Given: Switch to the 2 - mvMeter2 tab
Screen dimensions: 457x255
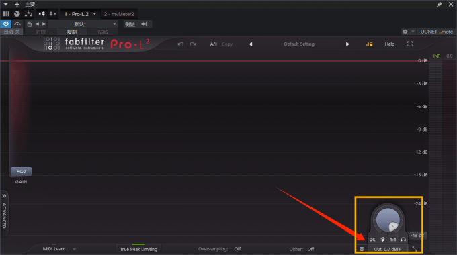Looking at the screenshot, I should pos(119,14).
